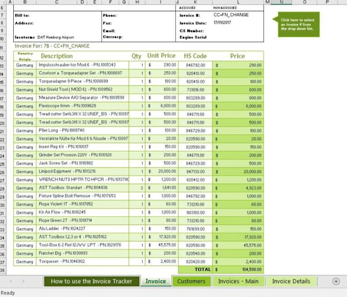Select Torqueset description cell

click(82, 262)
